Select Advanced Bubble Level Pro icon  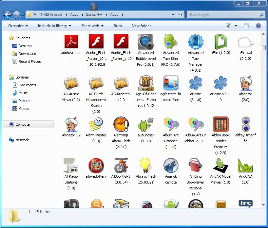pos(146,42)
